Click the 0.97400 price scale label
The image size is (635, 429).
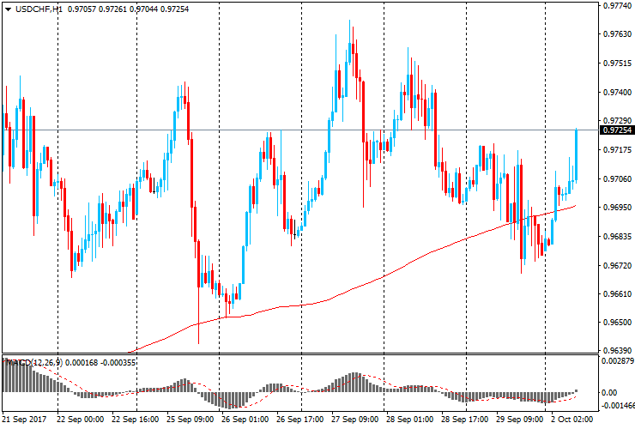click(x=617, y=93)
